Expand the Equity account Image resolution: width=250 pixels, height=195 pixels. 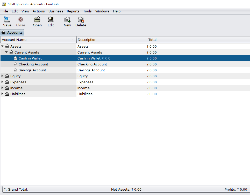(2, 76)
